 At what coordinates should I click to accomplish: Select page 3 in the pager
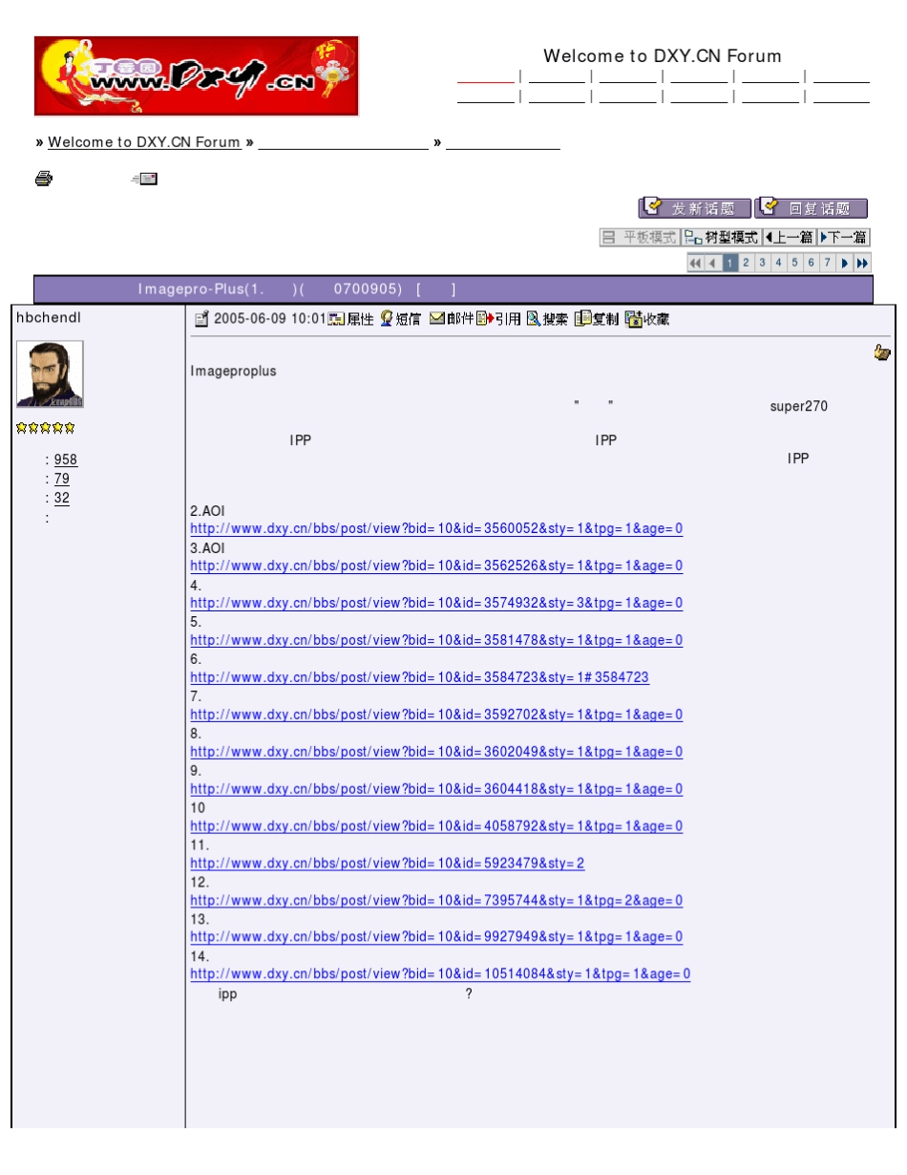pyautogui.click(x=763, y=263)
